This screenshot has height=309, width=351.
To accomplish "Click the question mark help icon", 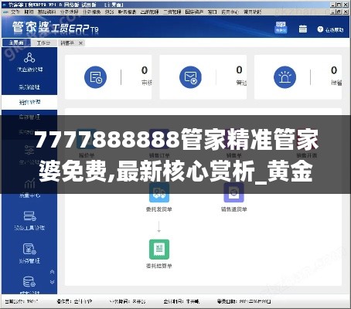I will pos(320,29).
